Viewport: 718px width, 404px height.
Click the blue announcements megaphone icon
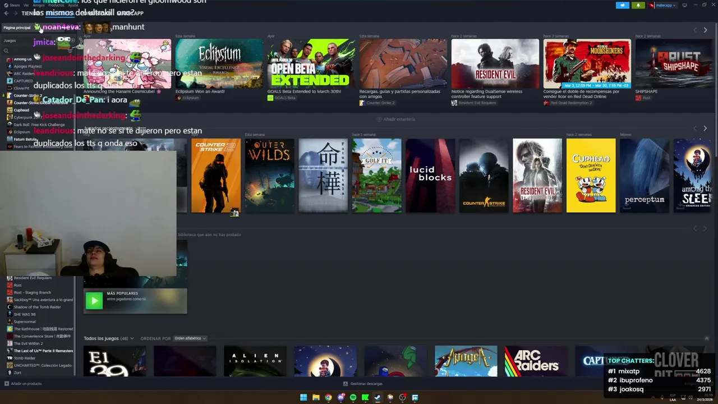click(623, 5)
